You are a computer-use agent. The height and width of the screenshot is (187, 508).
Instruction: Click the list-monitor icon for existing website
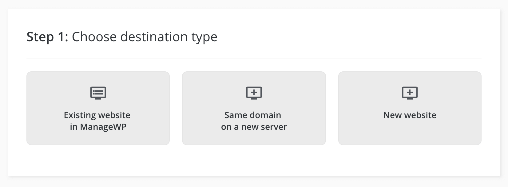pos(98,93)
